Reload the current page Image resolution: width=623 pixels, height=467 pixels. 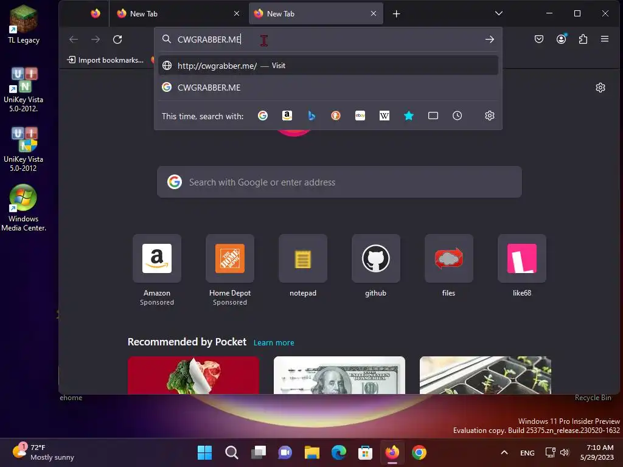(x=117, y=40)
